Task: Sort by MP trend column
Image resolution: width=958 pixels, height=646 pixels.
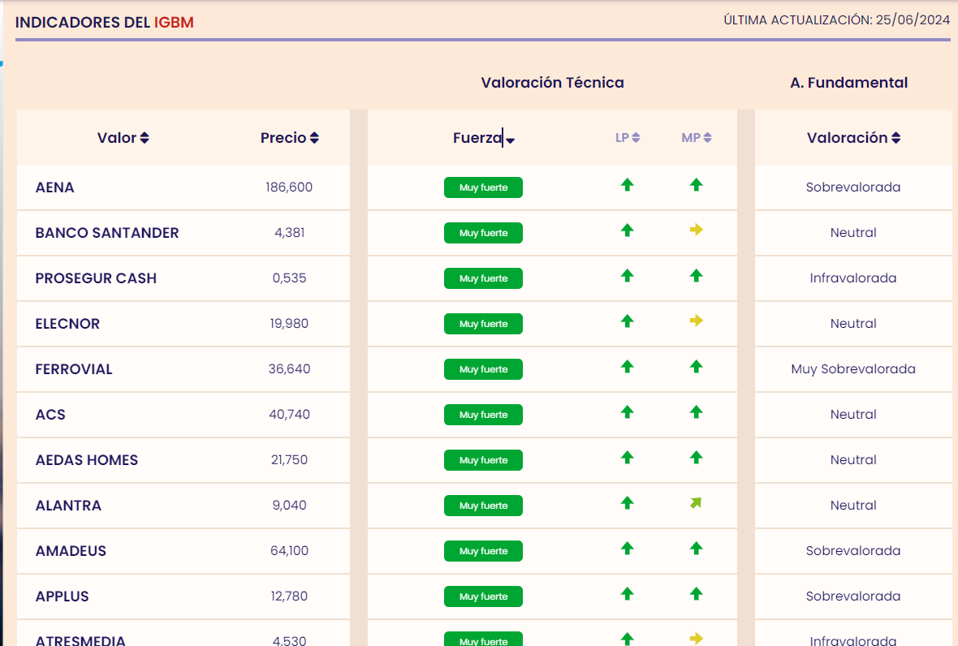Action: point(697,138)
